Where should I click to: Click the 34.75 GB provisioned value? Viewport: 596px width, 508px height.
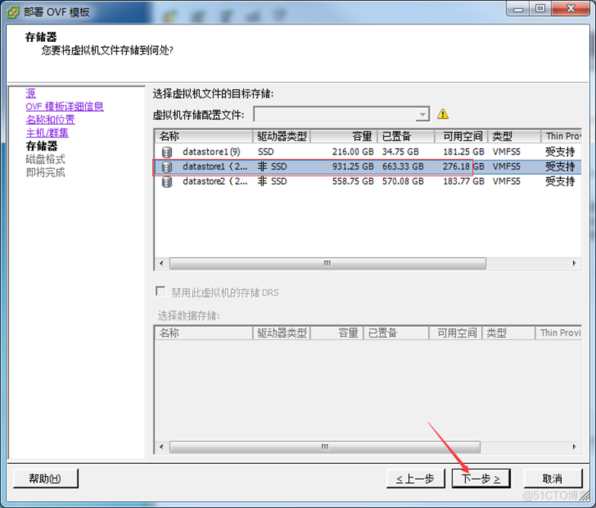point(401,152)
